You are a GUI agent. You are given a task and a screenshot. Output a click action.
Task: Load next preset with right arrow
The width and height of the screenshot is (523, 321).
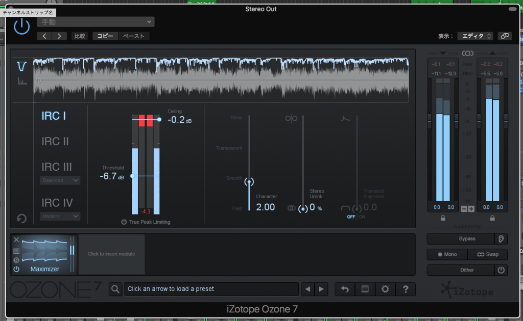tap(321, 289)
